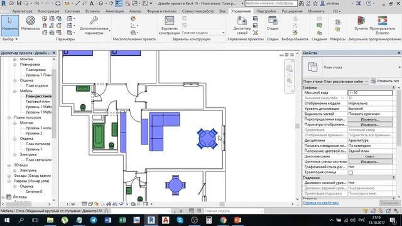Viewport: 402px width, 226px height.
Task: Select the round dining table in living room
Action: [x=207, y=139]
